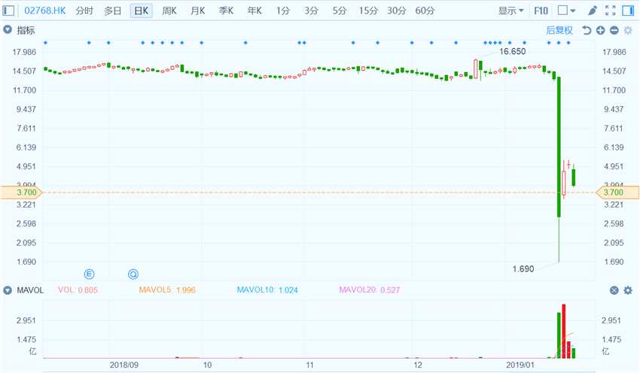Click the tallest red volume bar
Viewport: 640px width, 373px height.
tap(564, 331)
